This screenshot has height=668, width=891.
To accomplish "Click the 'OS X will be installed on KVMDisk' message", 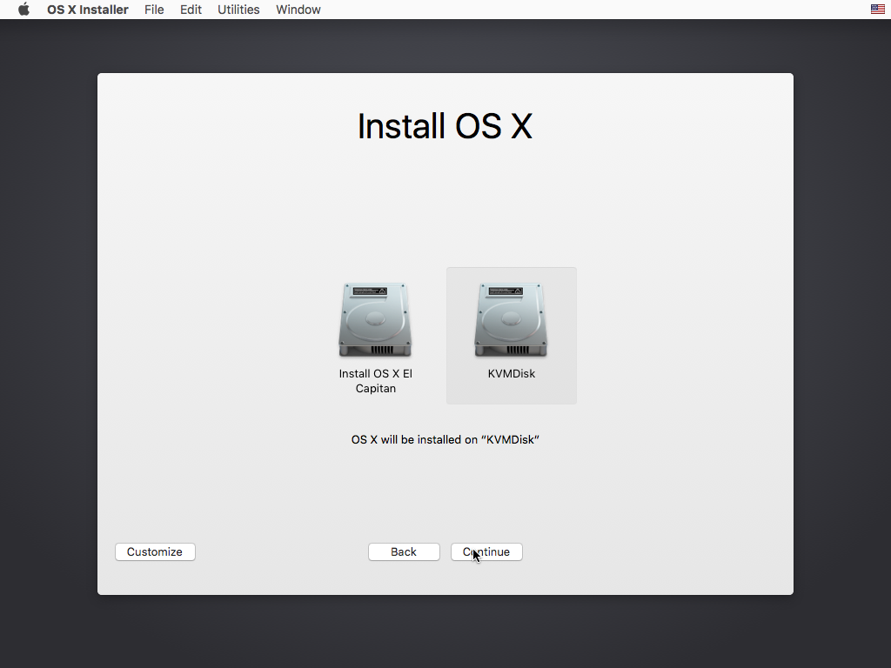I will 445,439.
